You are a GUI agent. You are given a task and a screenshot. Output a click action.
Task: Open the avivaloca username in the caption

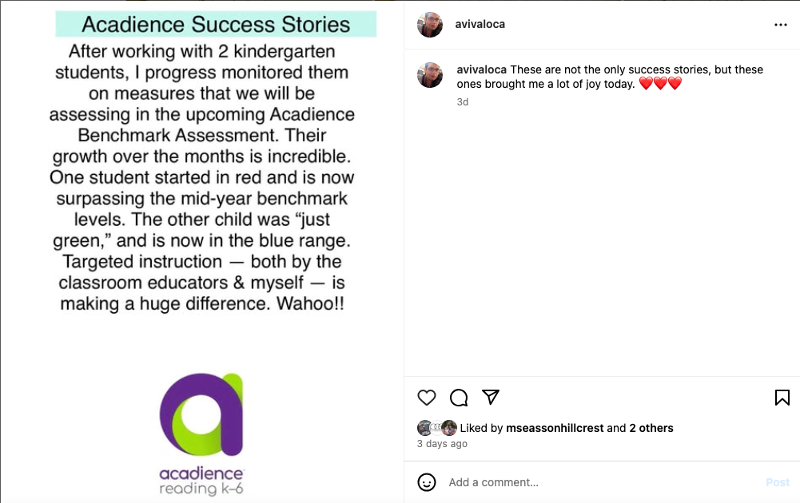482,69
